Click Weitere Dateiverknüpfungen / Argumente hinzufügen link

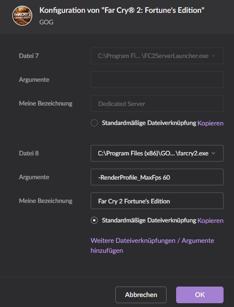click(152, 246)
